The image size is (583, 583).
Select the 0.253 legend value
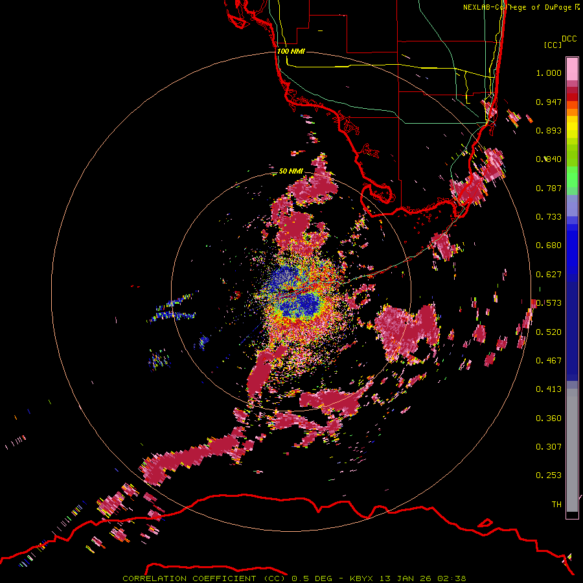point(549,475)
